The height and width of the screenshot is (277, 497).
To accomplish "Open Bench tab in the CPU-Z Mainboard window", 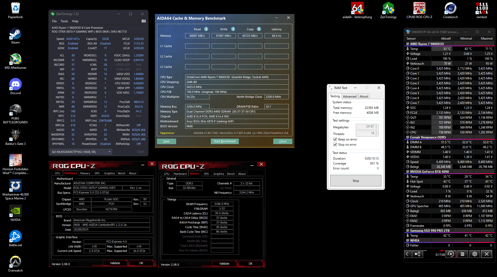I will pos(121,173).
